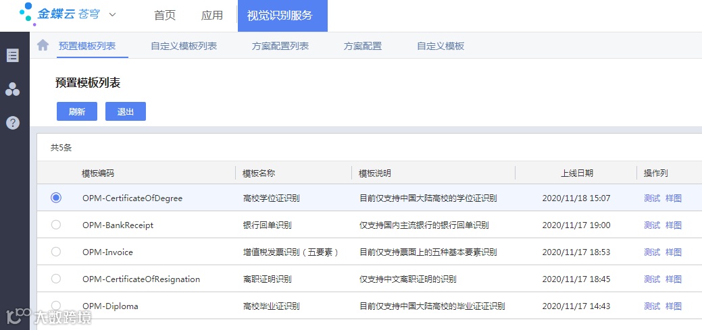Click the 目前仅支持中国大陆高校的毕业证证识别 description
This screenshot has height=330, width=702.
(x=432, y=306)
